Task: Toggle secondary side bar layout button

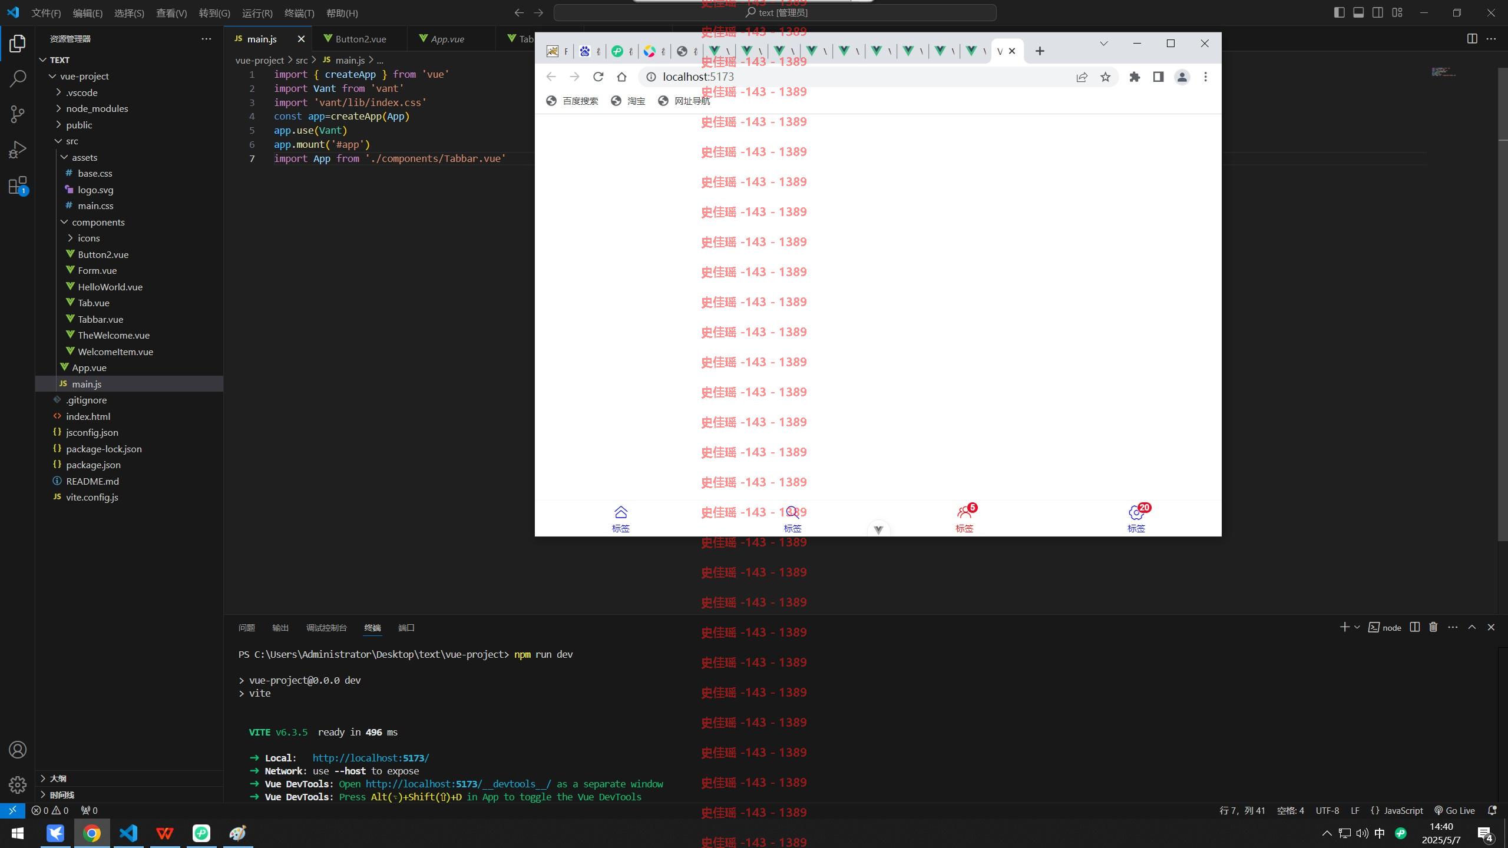Action: (x=1378, y=12)
